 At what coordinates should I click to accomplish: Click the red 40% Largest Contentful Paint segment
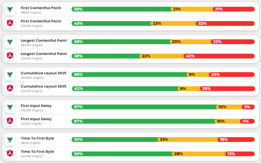(219, 56)
